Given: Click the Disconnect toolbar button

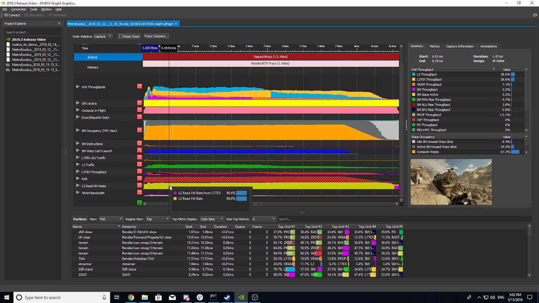Looking at the screenshot, I should coord(34,15).
